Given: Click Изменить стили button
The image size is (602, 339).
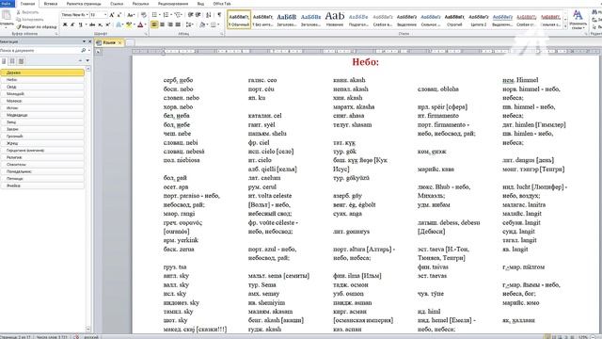Looking at the screenshot, I should (578, 20).
